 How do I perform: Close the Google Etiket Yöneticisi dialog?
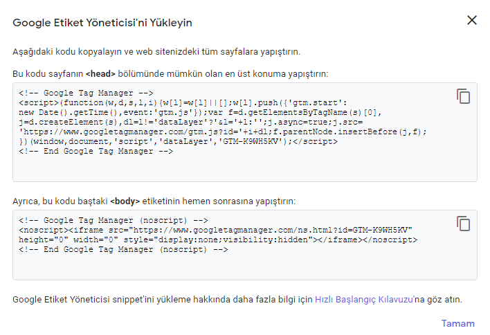[472, 20]
